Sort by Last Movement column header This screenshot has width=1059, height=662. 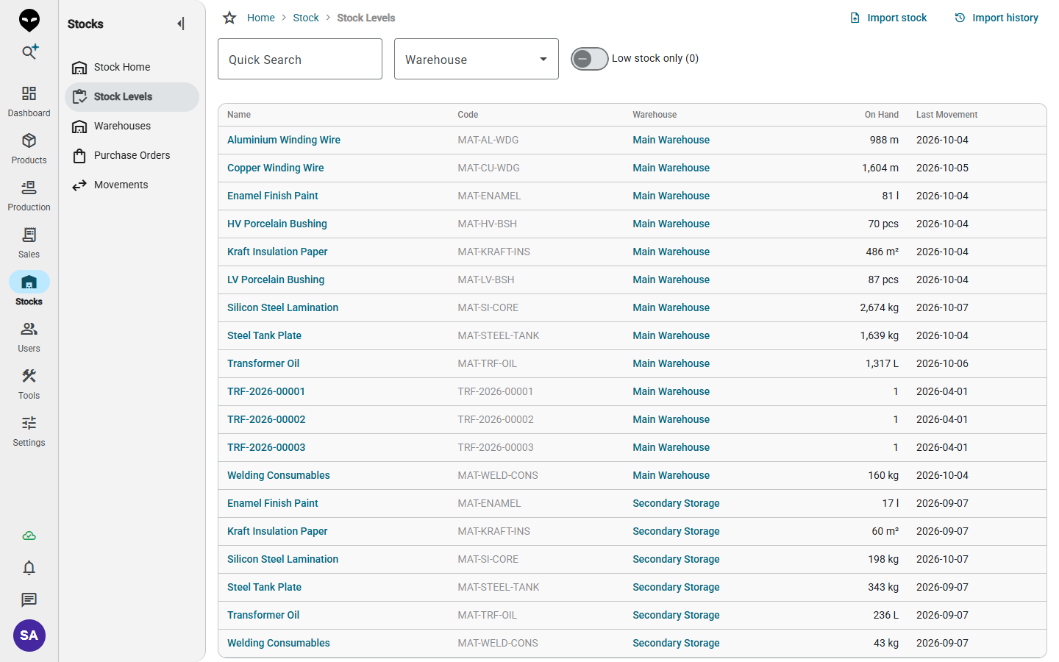(x=946, y=115)
